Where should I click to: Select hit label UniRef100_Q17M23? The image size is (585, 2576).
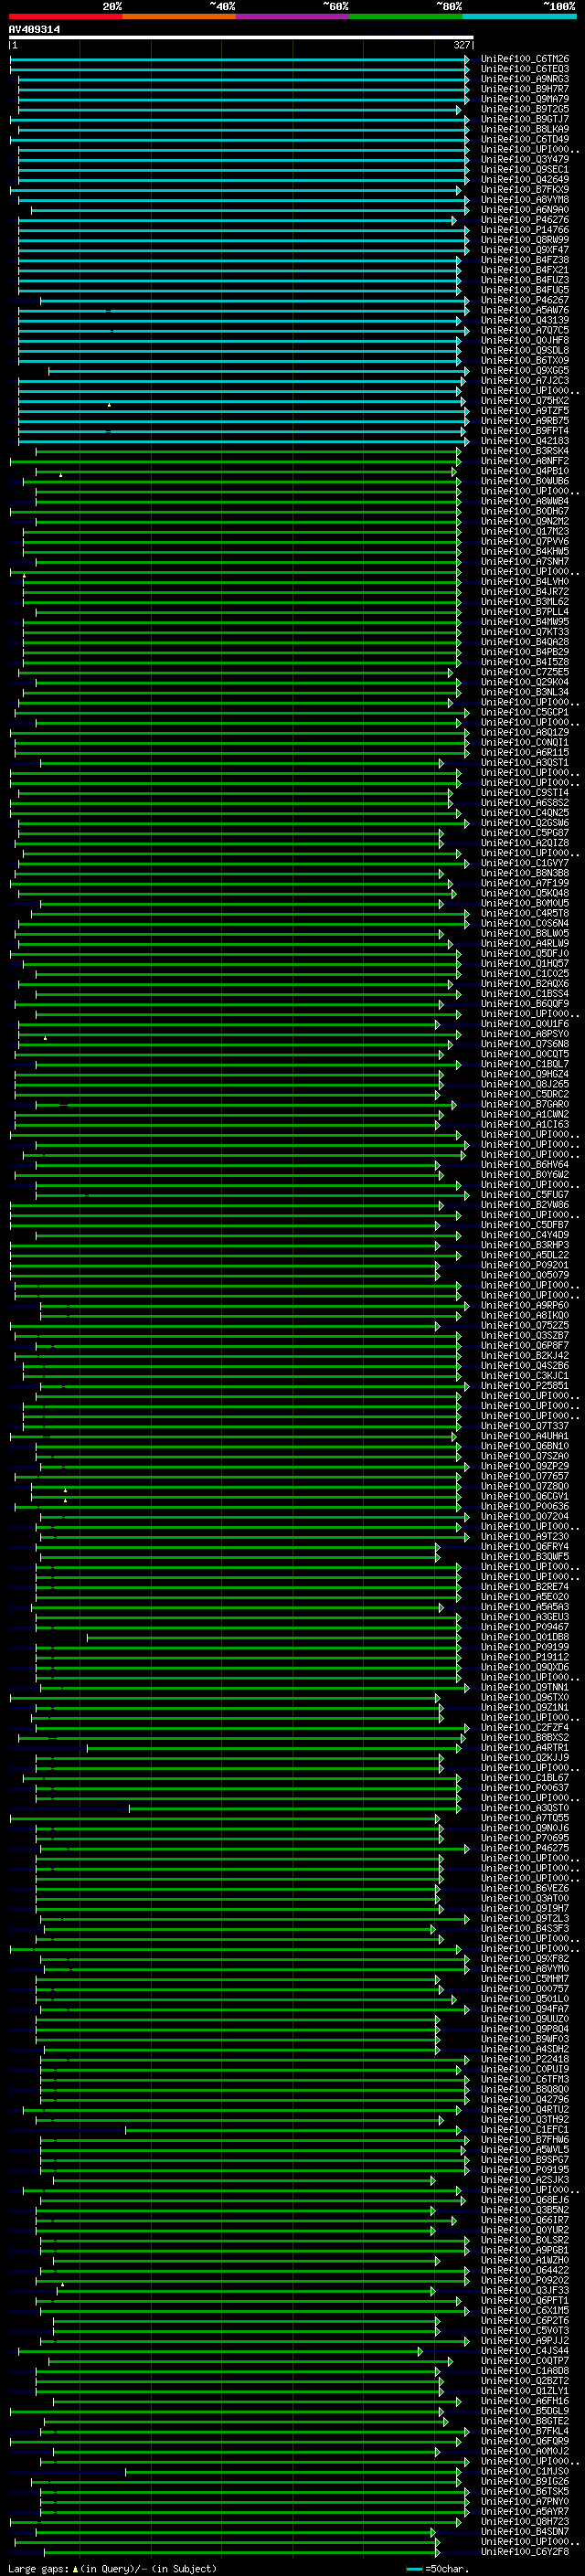(525, 531)
